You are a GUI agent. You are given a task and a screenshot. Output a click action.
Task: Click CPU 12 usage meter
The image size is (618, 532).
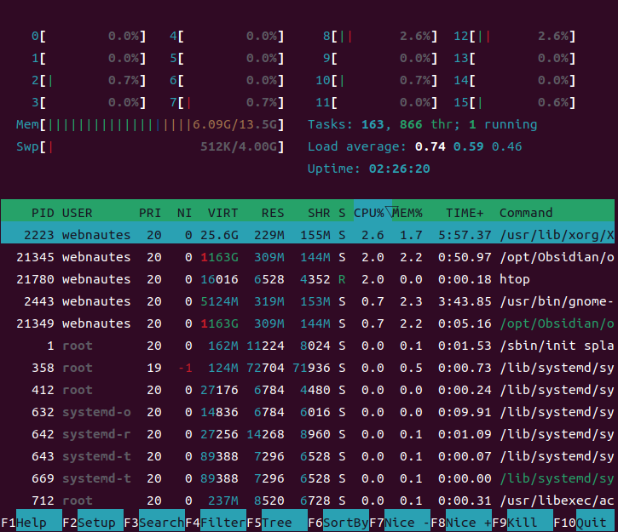tap(514, 36)
